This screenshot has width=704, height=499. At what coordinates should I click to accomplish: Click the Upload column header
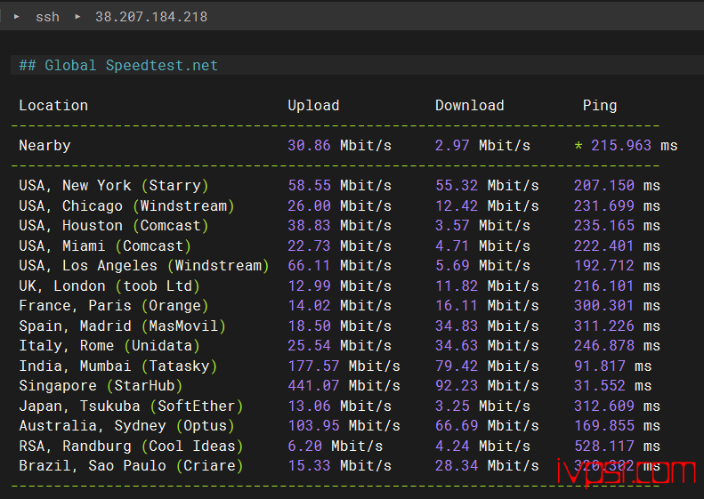pos(313,106)
